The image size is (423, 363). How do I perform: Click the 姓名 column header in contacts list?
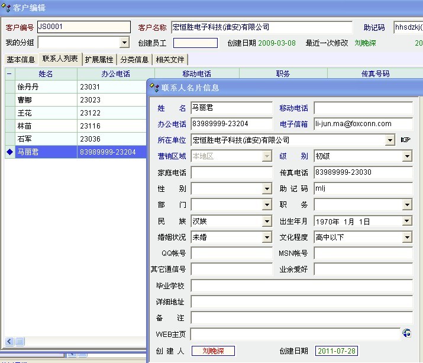46,74
